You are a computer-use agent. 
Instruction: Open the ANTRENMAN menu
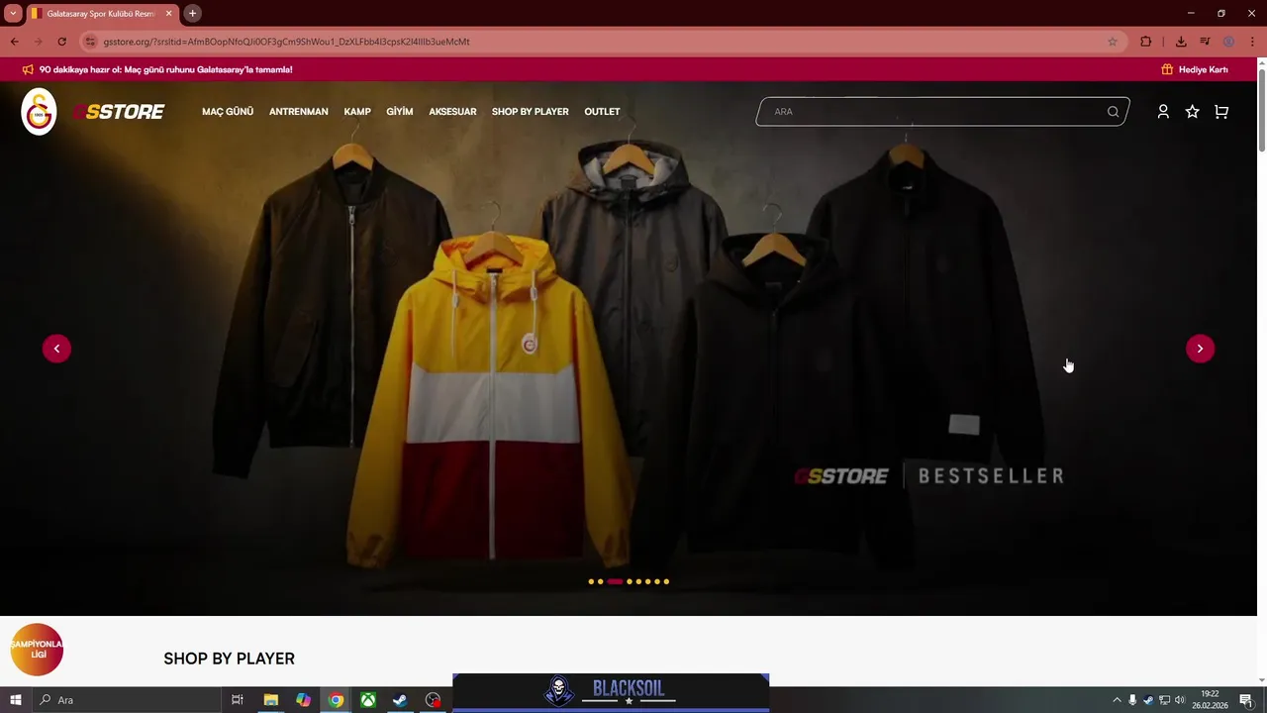click(x=298, y=112)
